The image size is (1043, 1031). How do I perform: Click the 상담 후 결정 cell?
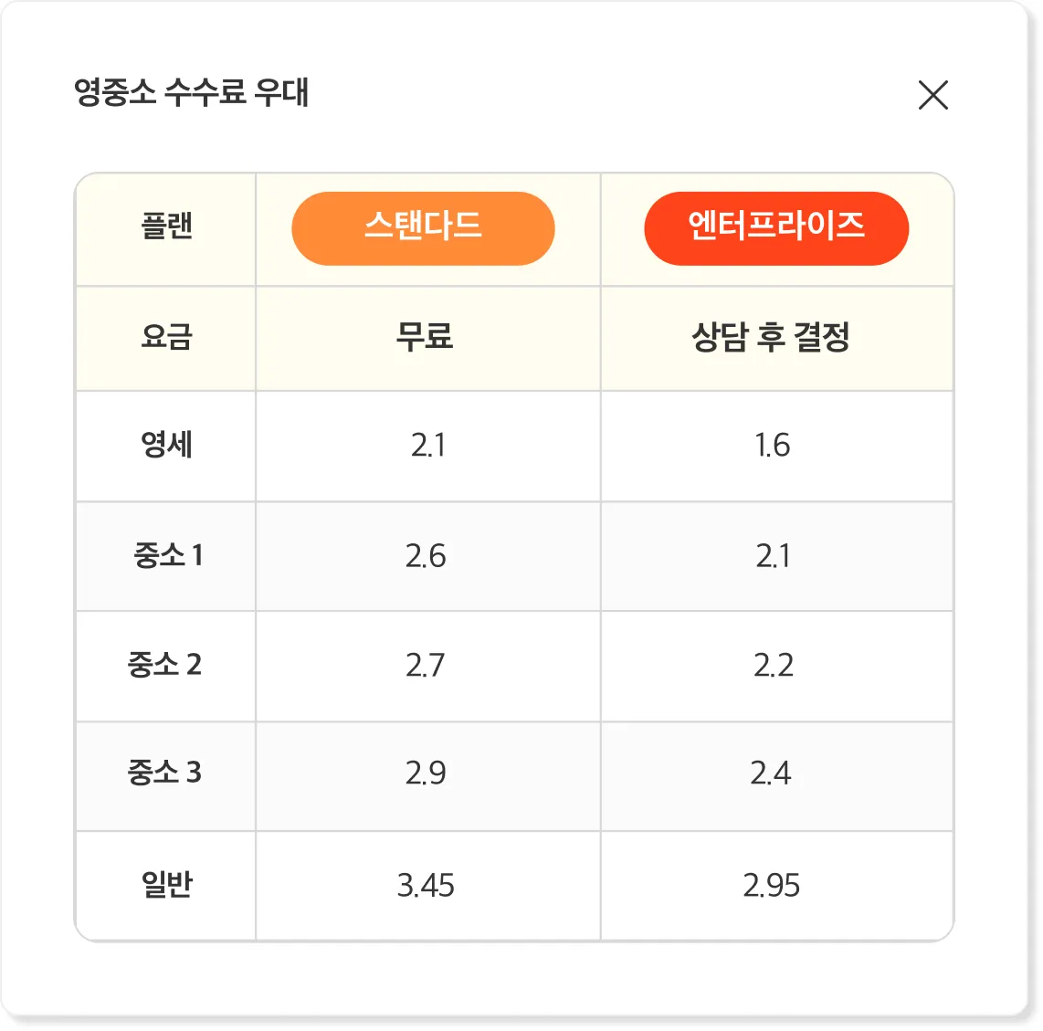point(771,337)
